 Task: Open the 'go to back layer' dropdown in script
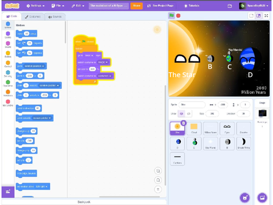tap(89, 55)
